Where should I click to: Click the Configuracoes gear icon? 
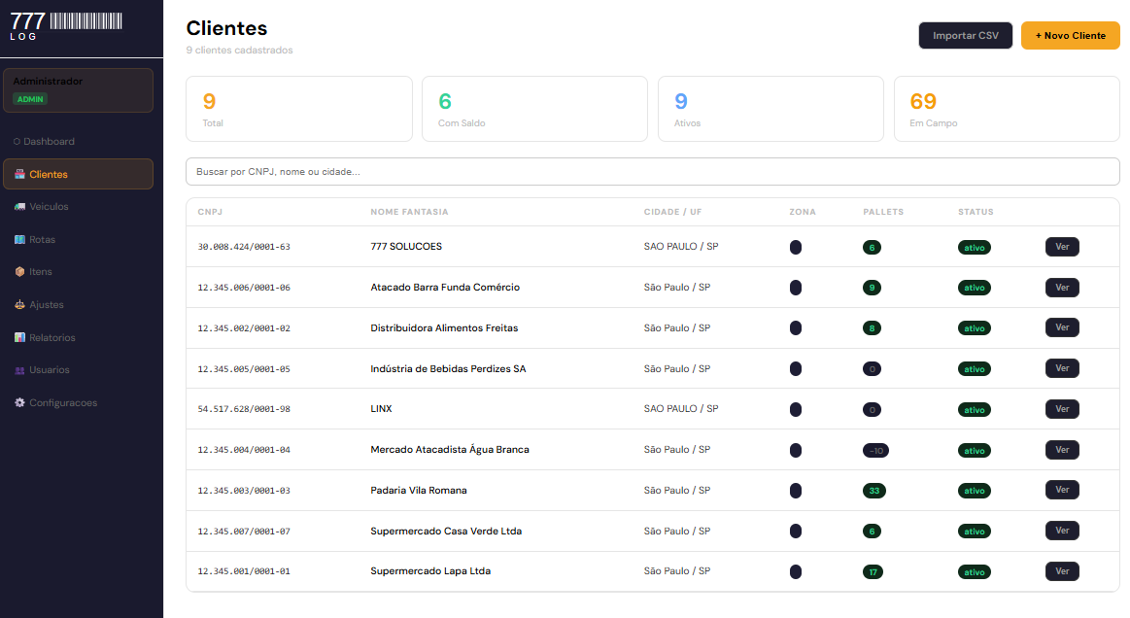[x=19, y=403]
